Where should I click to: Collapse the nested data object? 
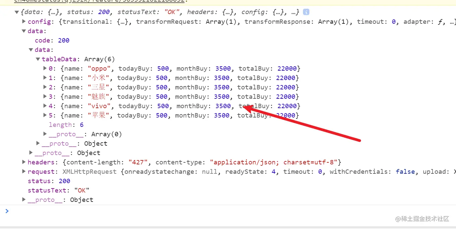click(31, 50)
